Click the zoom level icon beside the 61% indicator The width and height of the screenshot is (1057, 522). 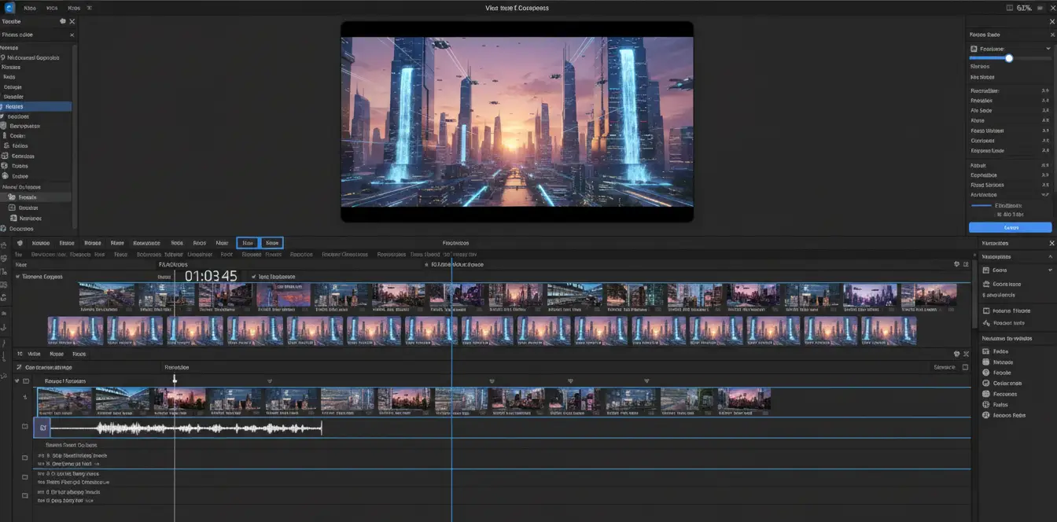[x=1011, y=7]
